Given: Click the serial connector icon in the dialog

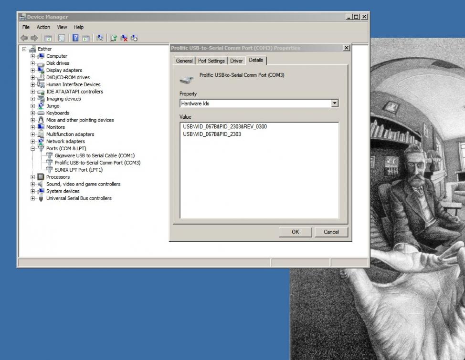Looking at the screenshot, I should pos(187,80).
